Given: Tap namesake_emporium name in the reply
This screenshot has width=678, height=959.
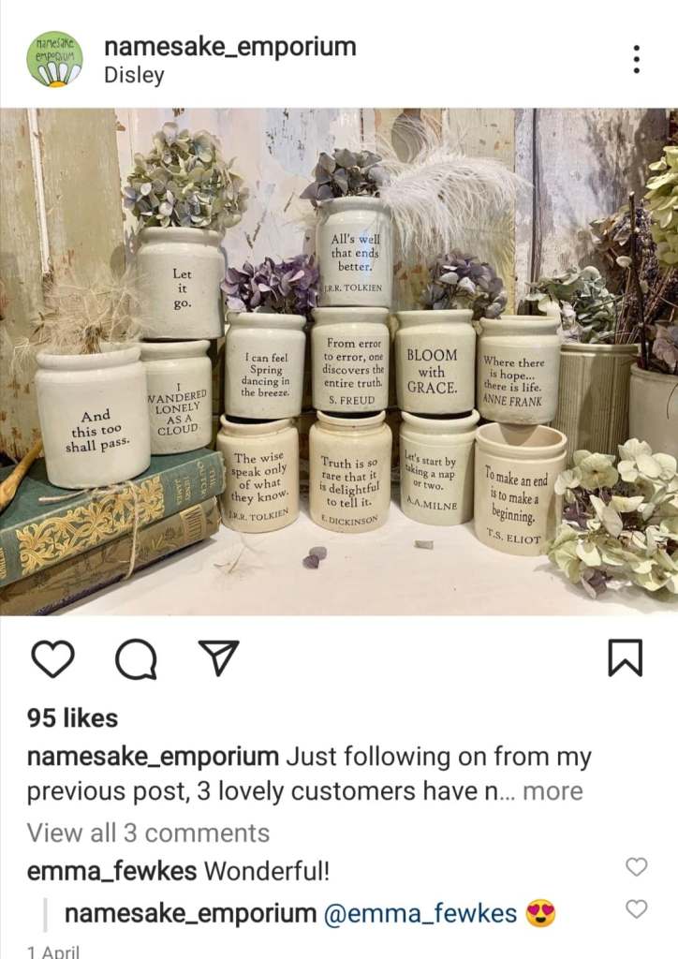Looking at the screenshot, I should coord(191,914).
